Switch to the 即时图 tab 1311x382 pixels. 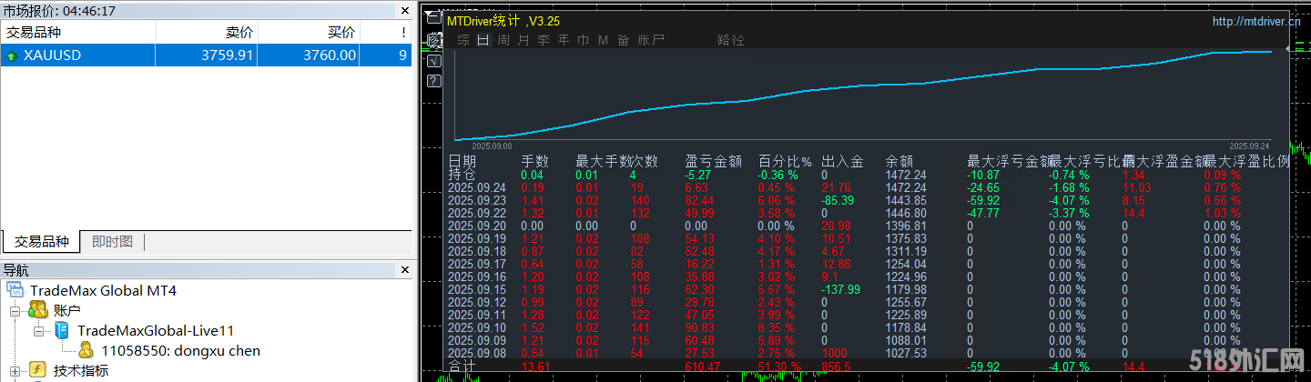point(112,241)
